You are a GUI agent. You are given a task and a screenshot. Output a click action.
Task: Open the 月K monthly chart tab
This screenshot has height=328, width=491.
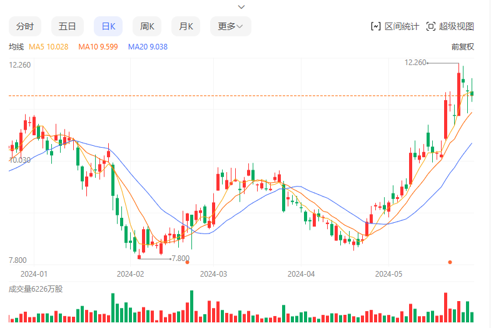186,26
